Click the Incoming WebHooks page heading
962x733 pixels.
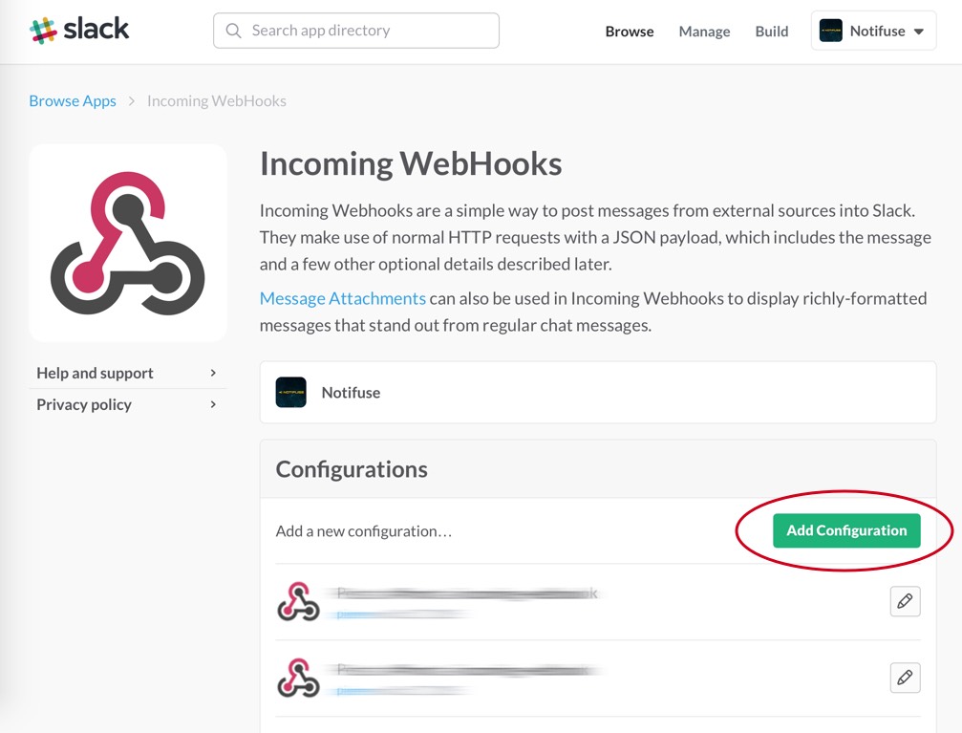411,164
